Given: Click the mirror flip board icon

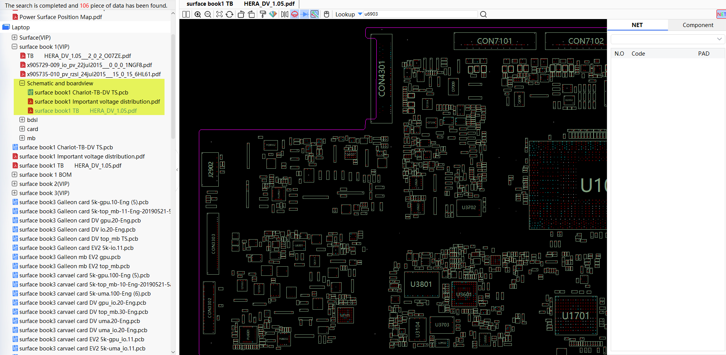Looking at the screenshot, I should [284, 14].
